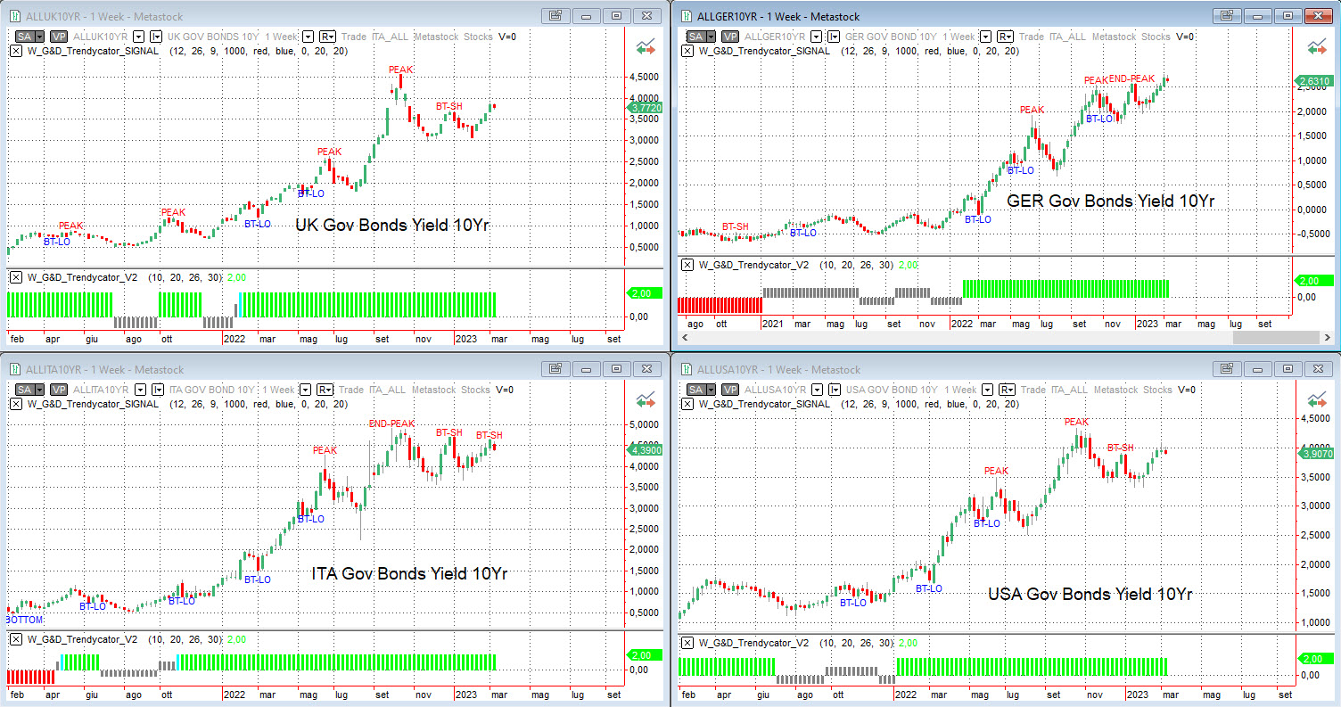Screen dimensions: 1341x707
Task: Remove Trendycator_V2 indicator from USA chart
Action: coord(687,643)
